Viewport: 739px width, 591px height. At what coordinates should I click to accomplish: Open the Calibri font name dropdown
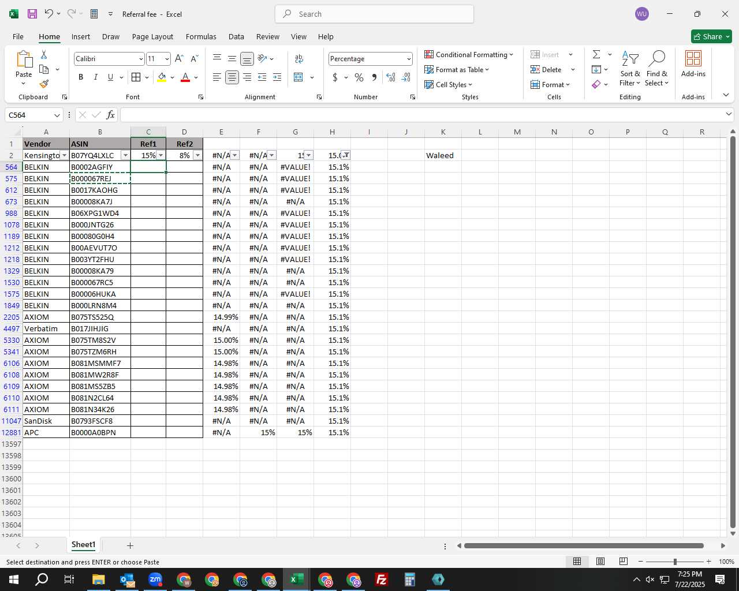[x=140, y=59]
